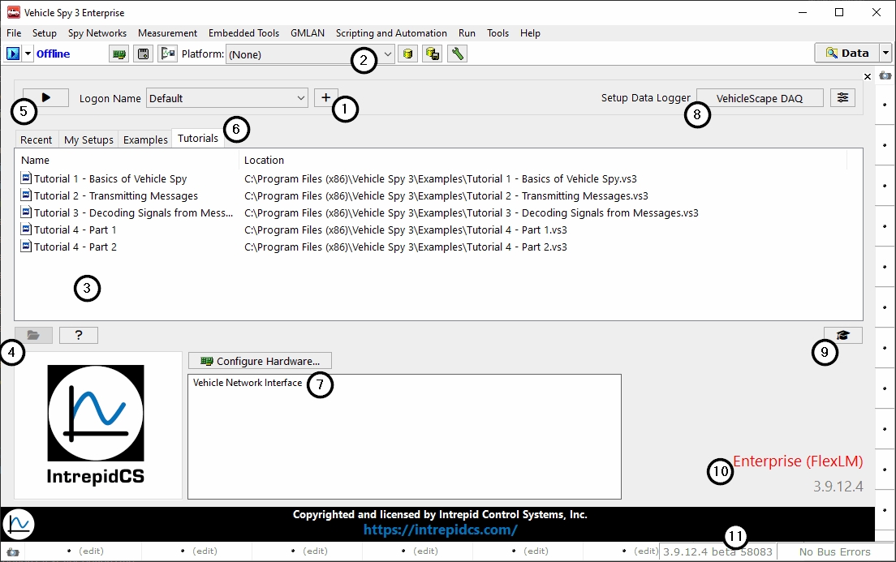Click the disk save icon in toolbar
The width and height of the screenshot is (896, 562).
(x=144, y=54)
